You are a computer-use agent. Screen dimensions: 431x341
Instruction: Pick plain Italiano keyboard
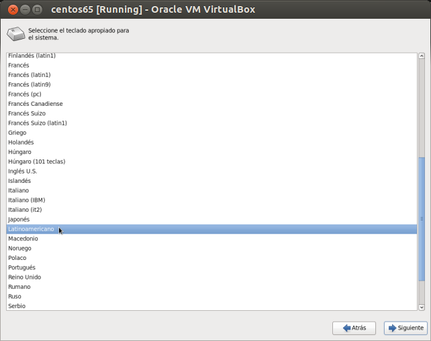[x=211, y=190]
